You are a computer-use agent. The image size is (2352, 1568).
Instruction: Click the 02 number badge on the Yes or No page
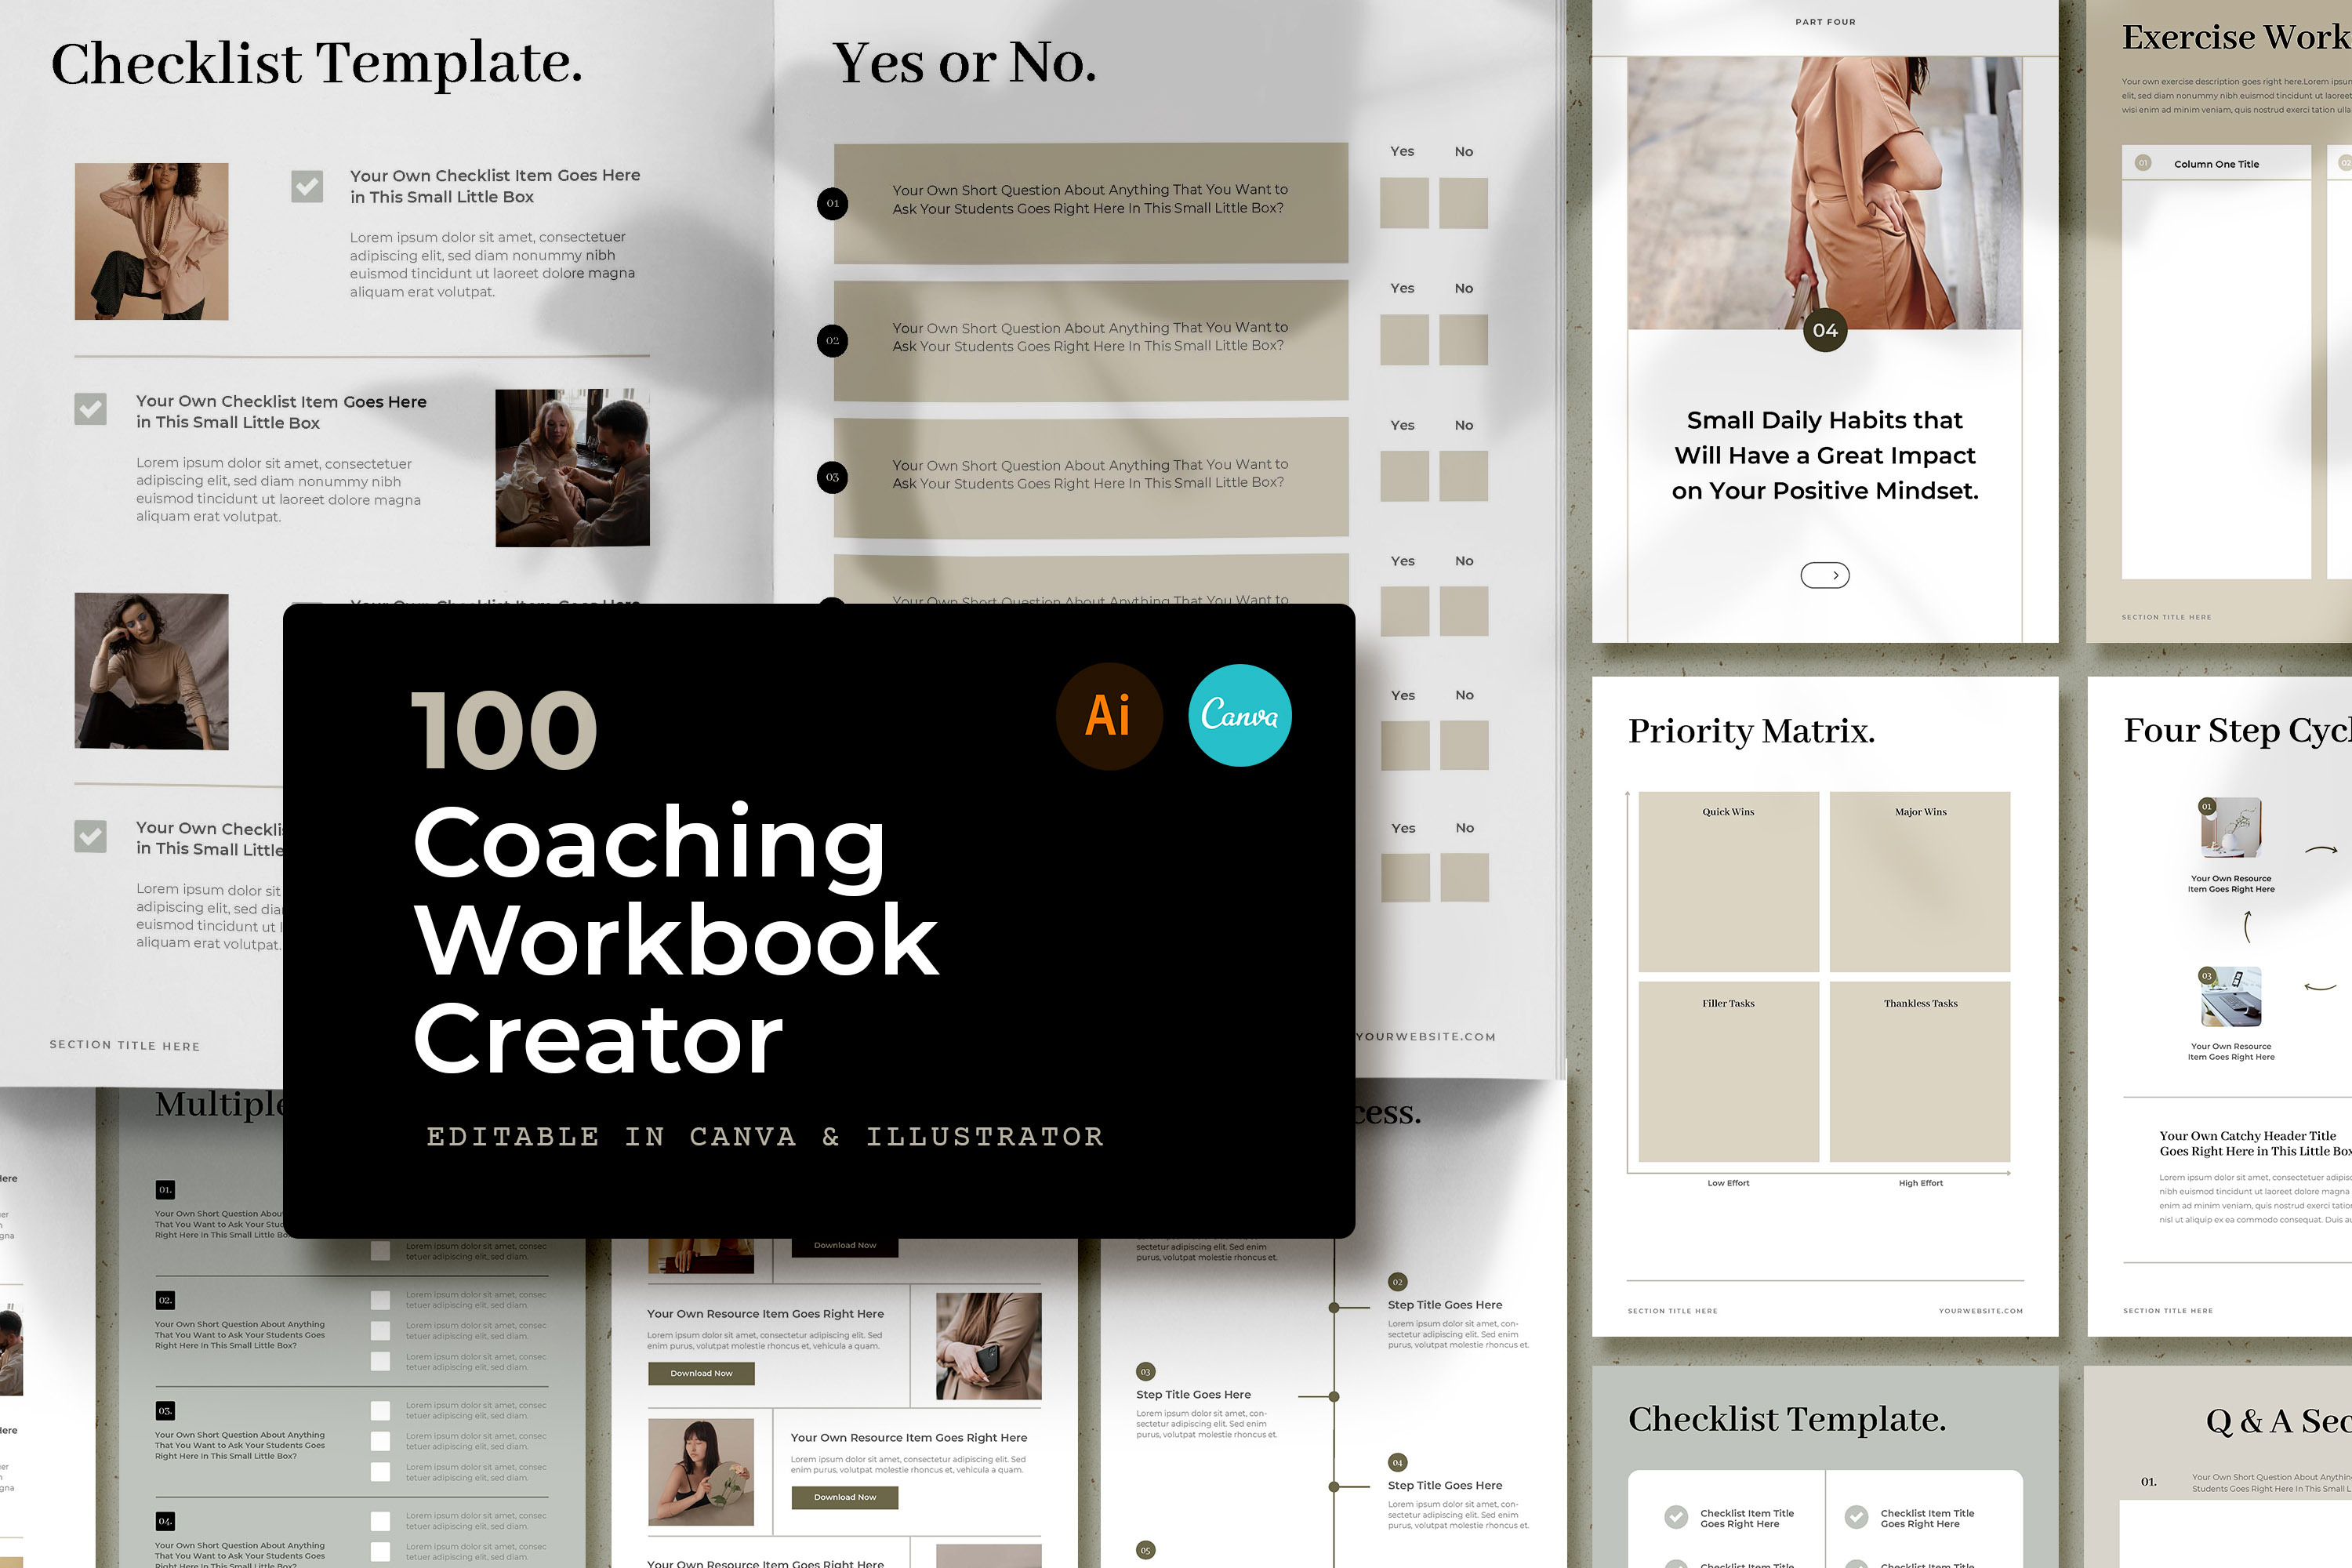[x=832, y=341]
